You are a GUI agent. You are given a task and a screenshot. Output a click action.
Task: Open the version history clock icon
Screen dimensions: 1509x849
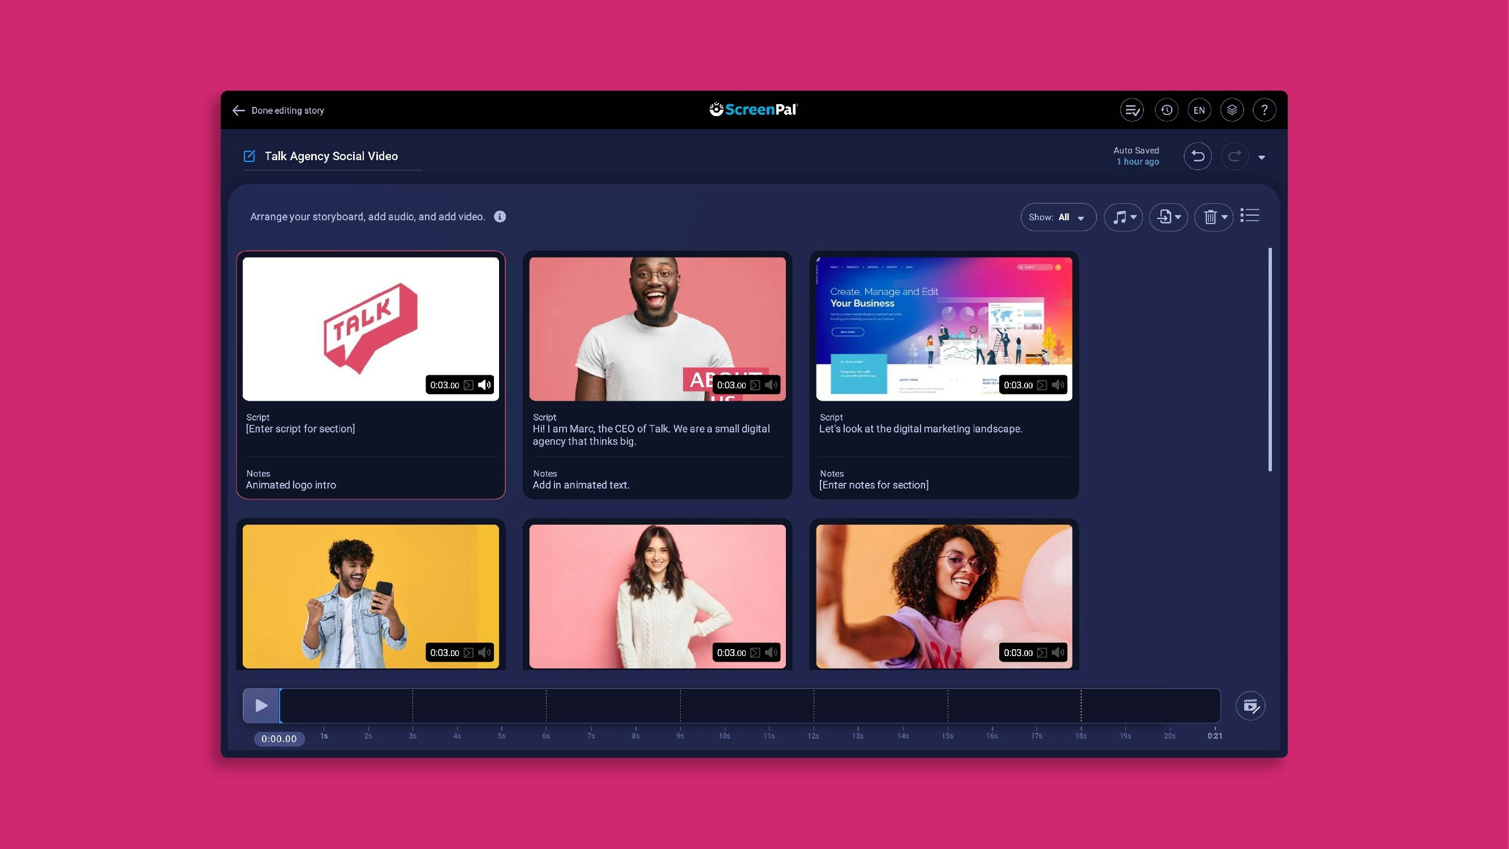(1166, 110)
